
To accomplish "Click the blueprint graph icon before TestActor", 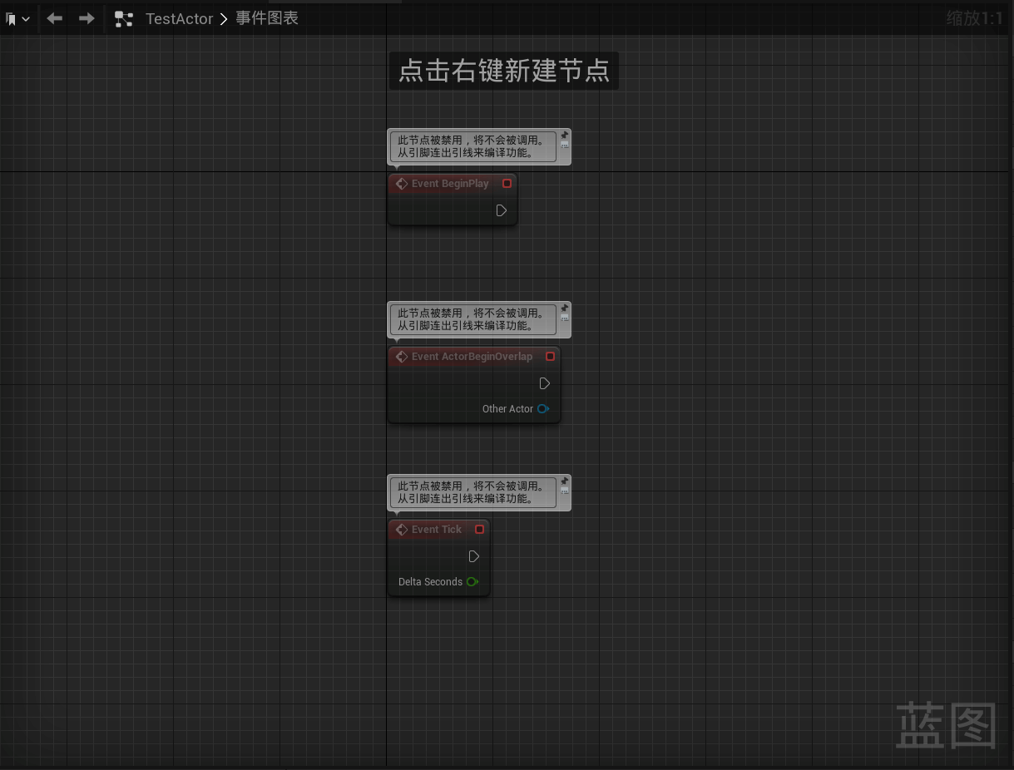I will 124,19.
